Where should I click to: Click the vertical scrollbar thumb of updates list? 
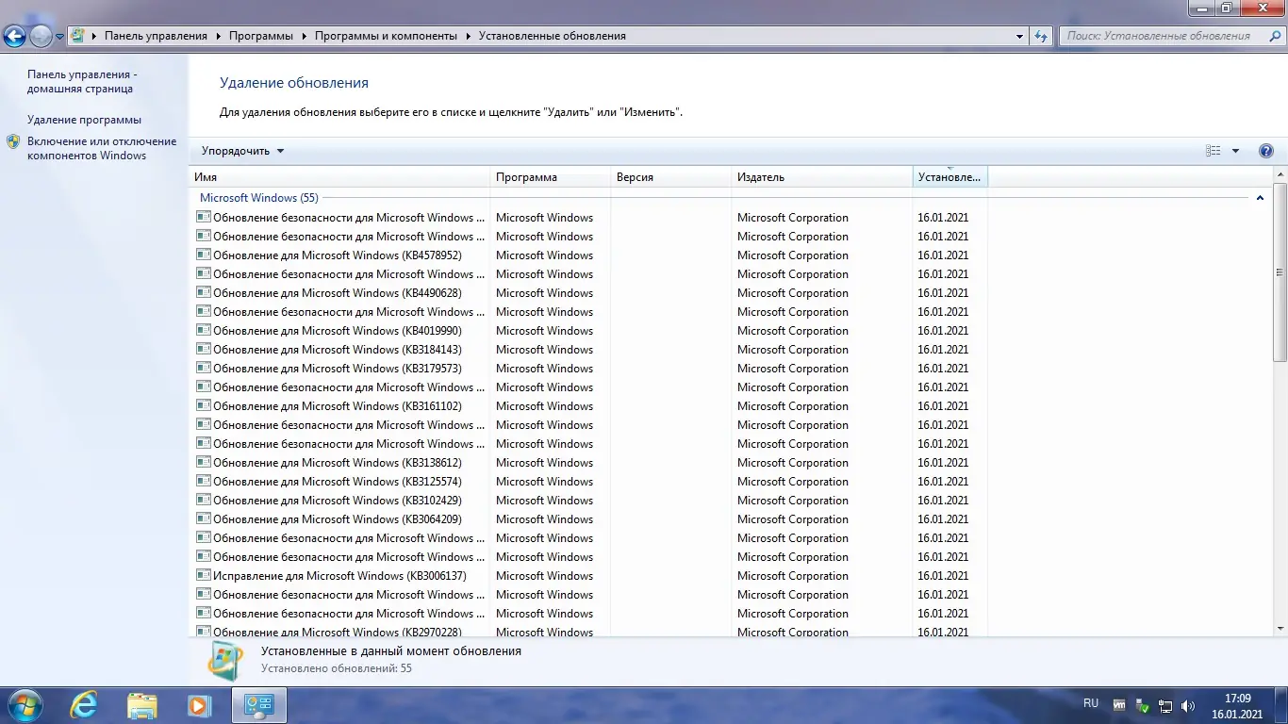tap(1280, 271)
